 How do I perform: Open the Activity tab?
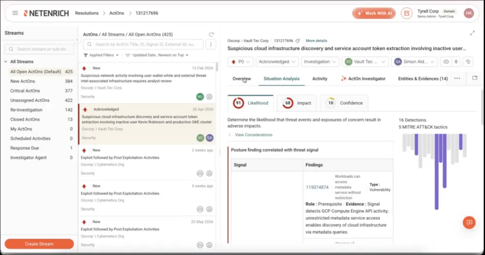(x=320, y=79)
